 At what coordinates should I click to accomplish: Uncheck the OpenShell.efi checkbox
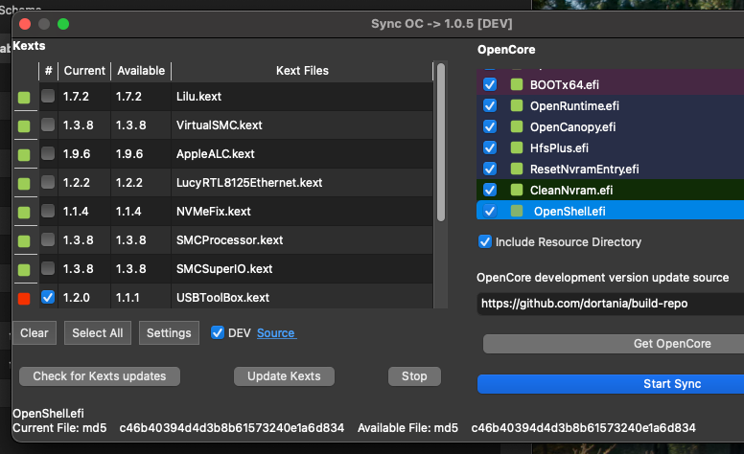490,211
